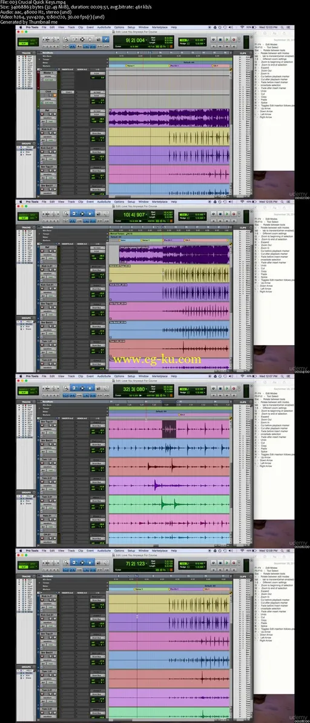
Task: Click the Pre Ch 1 marker in the 12:03 PM frame
Action: pos(174,66)
